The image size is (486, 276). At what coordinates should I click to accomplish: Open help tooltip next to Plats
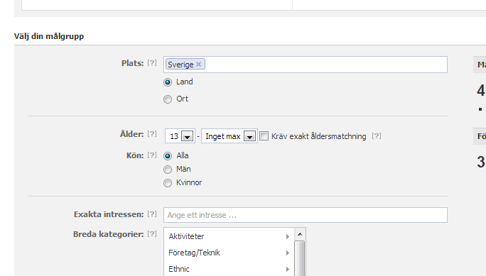[x=152, y=63]
